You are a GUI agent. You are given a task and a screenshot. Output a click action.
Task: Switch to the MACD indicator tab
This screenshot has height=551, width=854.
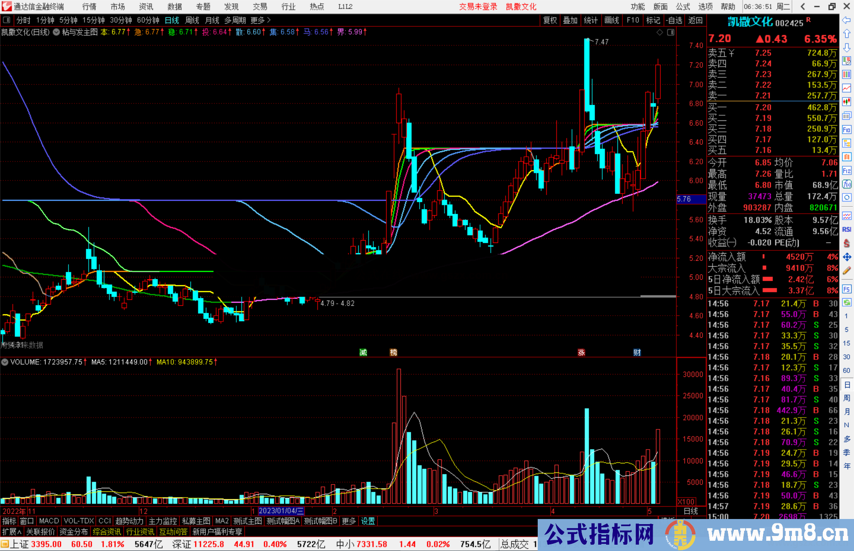pos(49,521)
